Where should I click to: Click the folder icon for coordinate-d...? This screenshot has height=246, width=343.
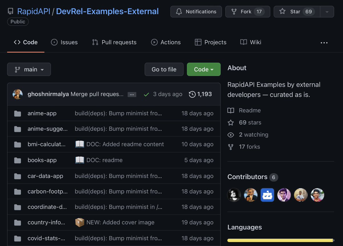click(18, 207)
